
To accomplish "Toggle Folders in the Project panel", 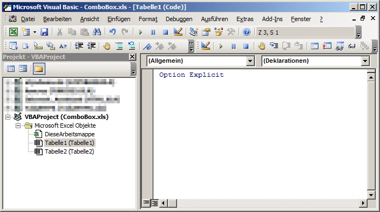I will click(39, 69).
